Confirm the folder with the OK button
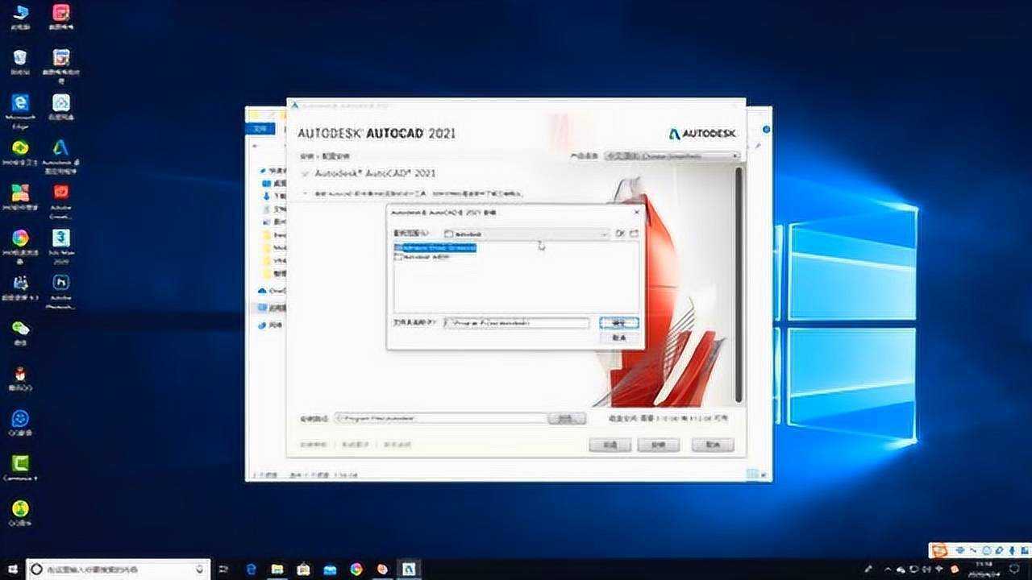Screen dimensions: 1032x580 (619, 322)
